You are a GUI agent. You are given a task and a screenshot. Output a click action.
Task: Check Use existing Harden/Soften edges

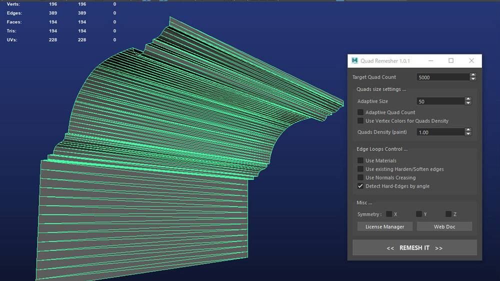360,169
